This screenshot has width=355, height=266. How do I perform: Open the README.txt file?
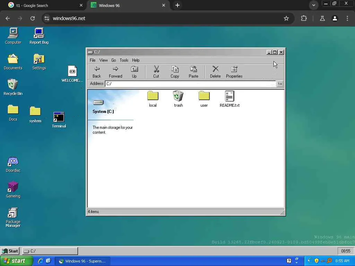(x=230, y=98)
